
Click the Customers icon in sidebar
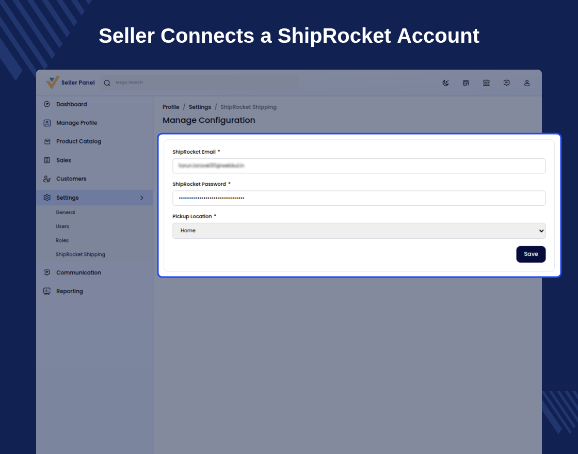(47, 179)
